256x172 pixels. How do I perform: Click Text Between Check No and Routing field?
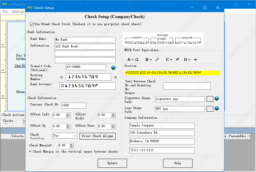tap(187, 86)
